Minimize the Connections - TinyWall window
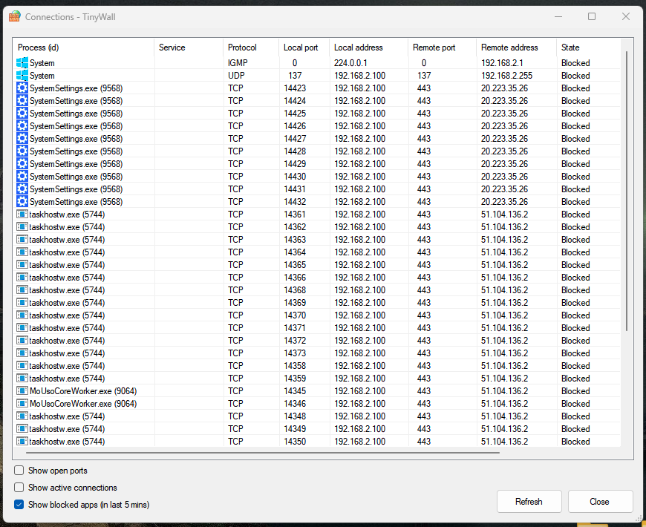Viewport: 646px width, 527px height. click(558, 16)
